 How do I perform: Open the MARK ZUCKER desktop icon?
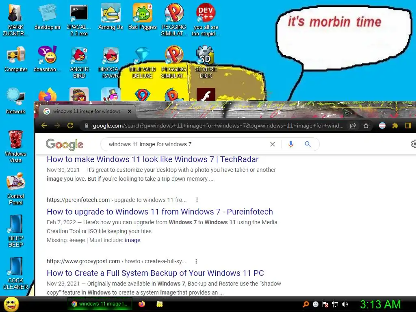15,19
